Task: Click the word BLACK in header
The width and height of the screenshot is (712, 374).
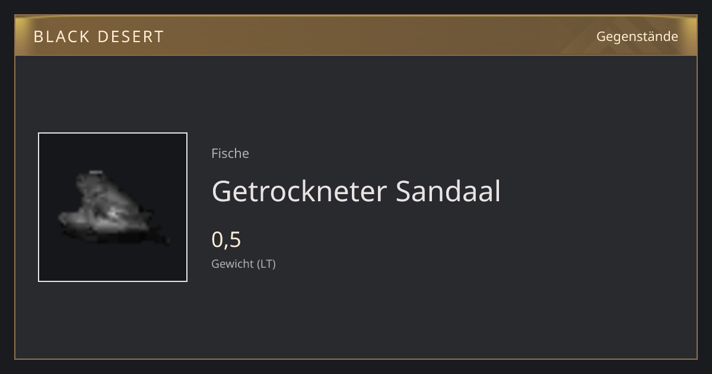Action: pyautogui.click(x=62, y=36)
